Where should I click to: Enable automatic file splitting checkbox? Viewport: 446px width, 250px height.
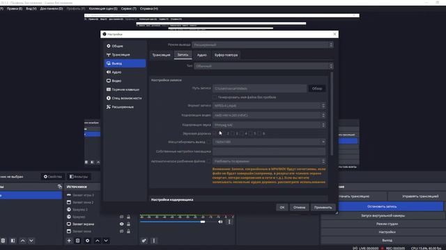(209, 161)
